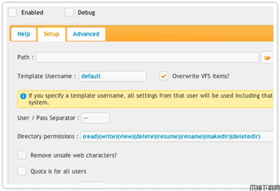
Task: Focus the Path text field
Action: pyautogui.click(x=147, y=57)
